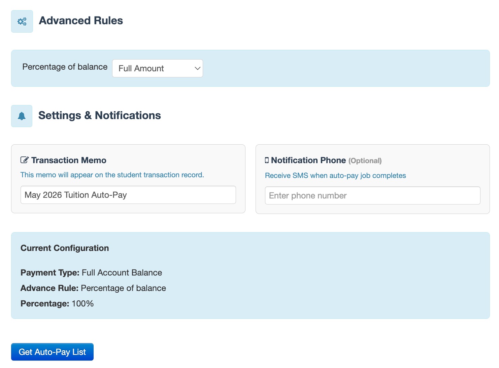Click the Receive SMS when auto-pay job completes text
The image size is (499, 368).
click(335, 176)
